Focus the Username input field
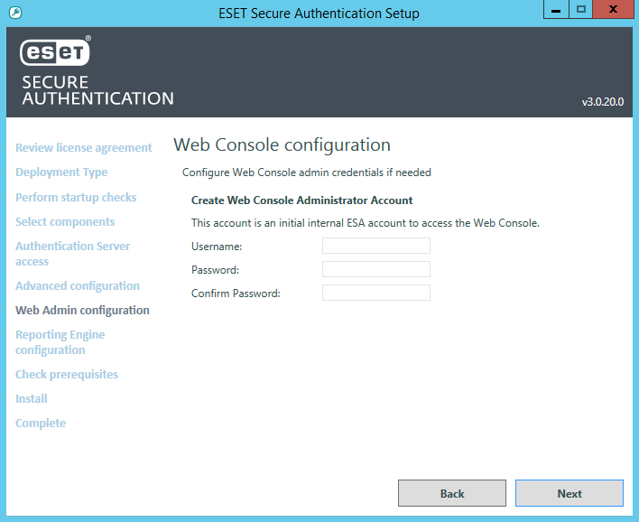Image resolution: width=639 pixels, height=522 pixels. click(375, 246)
